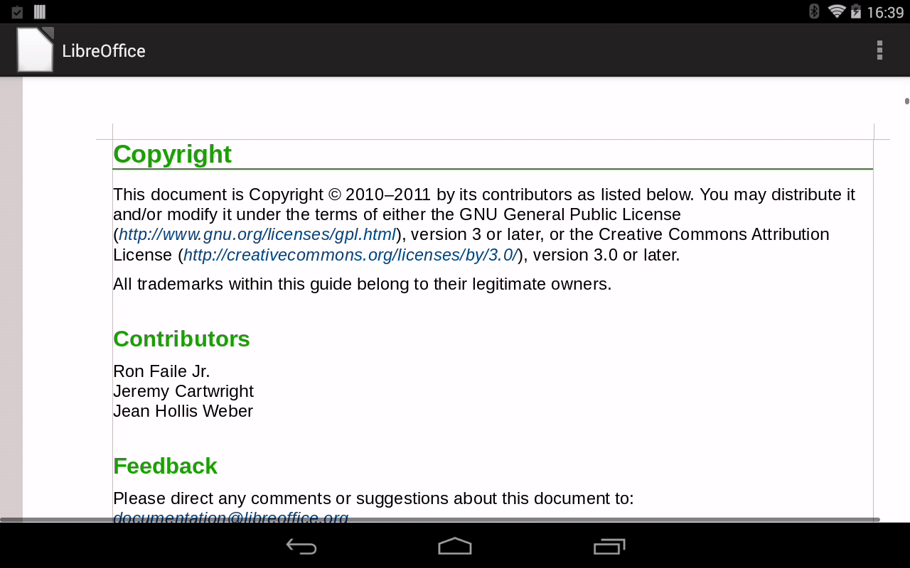Image resolution: width=910 pixels, height=568 pixels.
Task: Tap the checkmark notification icon
Action: point(18,12)
